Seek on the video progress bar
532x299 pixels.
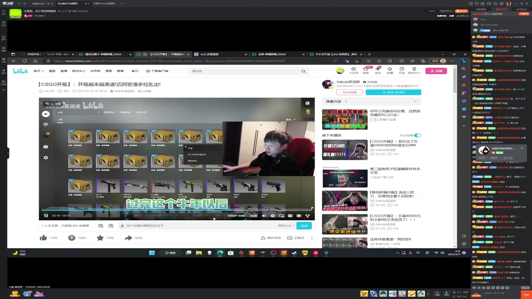point(177,210)
